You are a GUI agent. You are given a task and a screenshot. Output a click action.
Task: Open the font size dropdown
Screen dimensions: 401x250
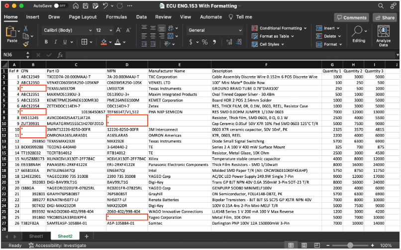click(111, 30)
